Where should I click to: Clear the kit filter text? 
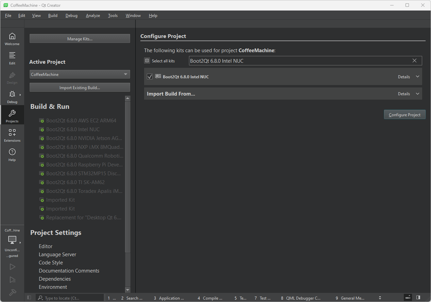(414, 61)
